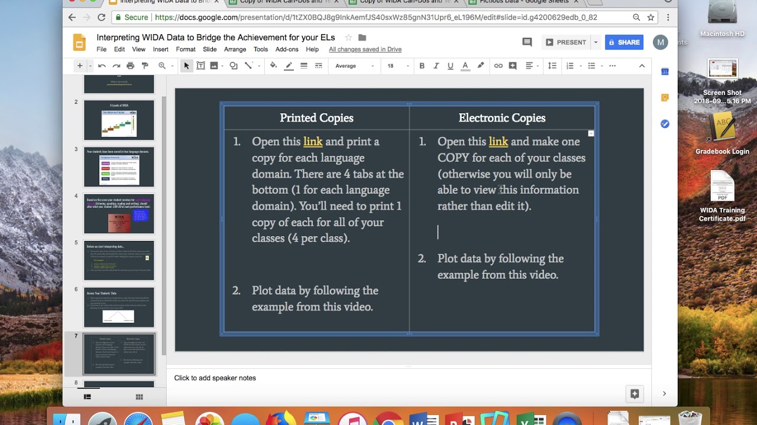Apply a bulleted list
The width and height of the screenshot is (757, 425).
pyautogui.click(x=591, y=66)
